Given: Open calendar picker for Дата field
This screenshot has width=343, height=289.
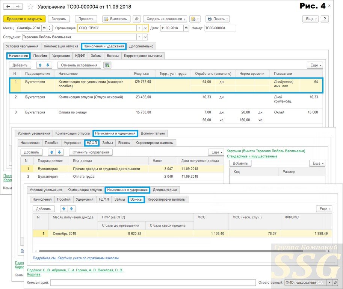Looking at the screenshot, I should (186, 28).
